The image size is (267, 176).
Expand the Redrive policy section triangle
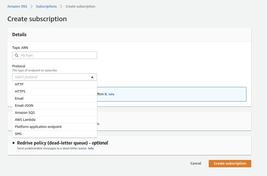click(x=14, y=143)
